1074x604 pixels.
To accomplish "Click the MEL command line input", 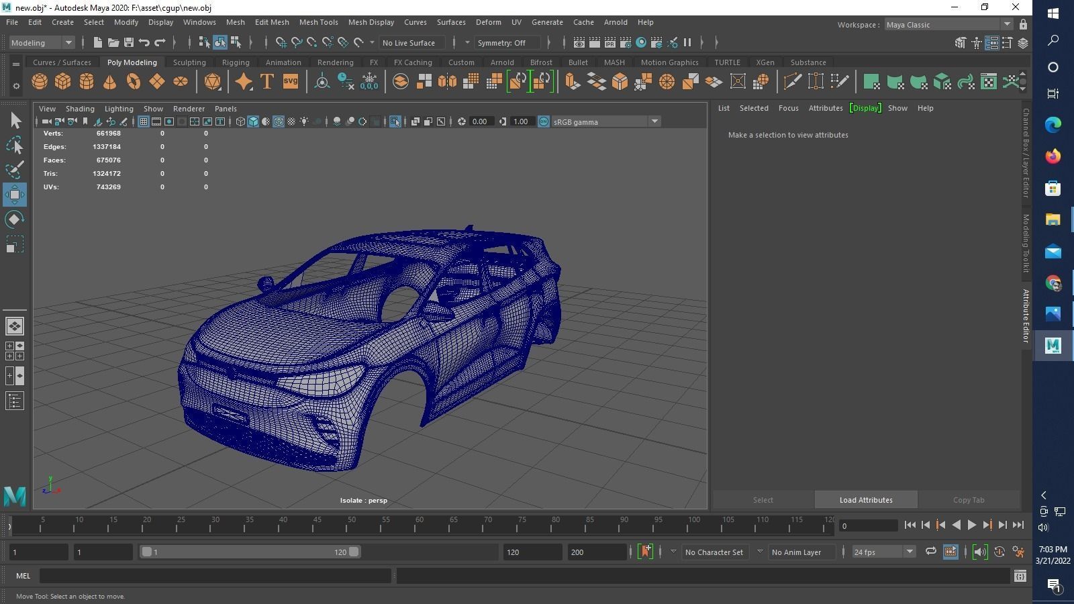I will point(215,576).
